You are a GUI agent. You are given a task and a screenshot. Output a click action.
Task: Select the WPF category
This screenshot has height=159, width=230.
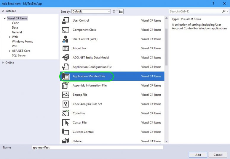tap(15, 46)
